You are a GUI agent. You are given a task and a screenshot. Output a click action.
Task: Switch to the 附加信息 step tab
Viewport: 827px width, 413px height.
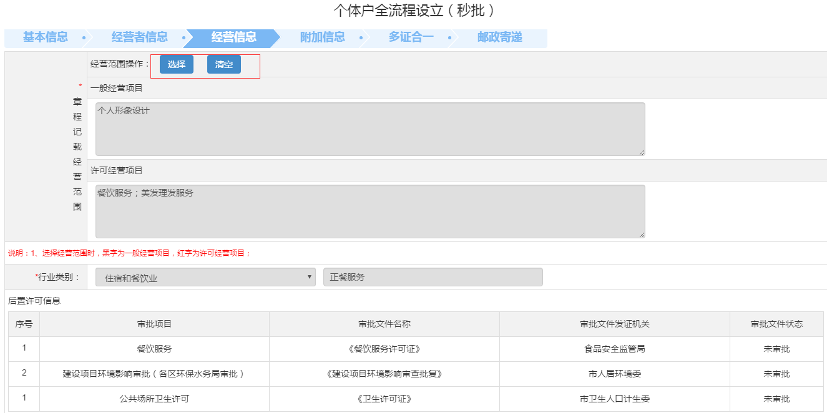pyautogui.click(x=322, y=37)
